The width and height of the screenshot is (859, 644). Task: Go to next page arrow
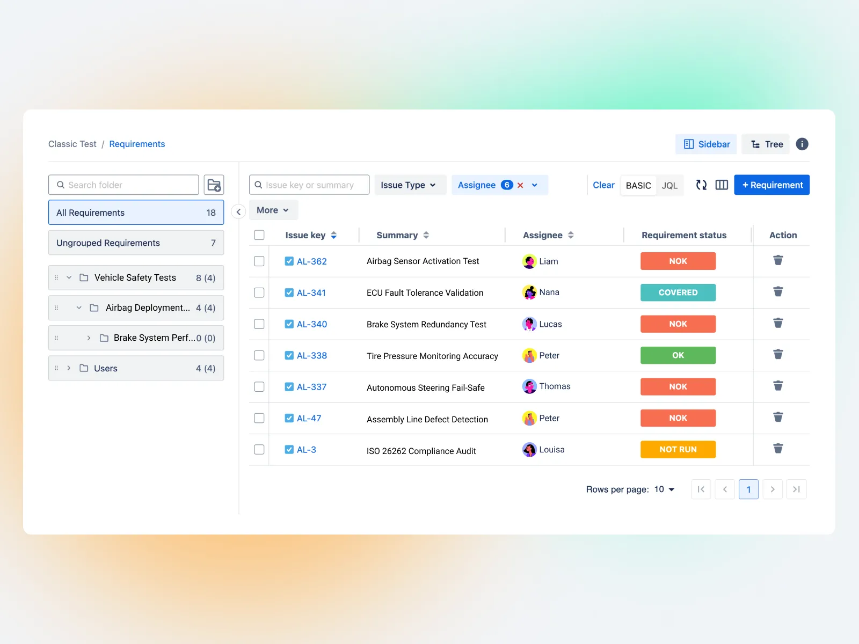pos(772,489)
